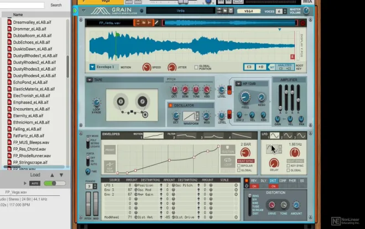This screenshot has height=229, width=365.
Task: Click the red E end marker
Action: point(293,57)
